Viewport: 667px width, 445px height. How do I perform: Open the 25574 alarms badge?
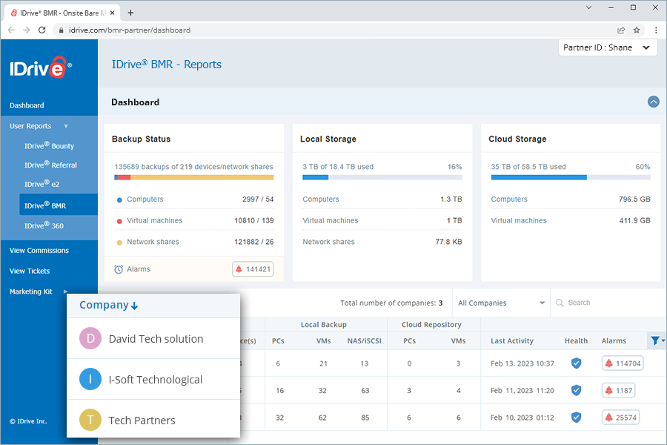coord(620,418)
